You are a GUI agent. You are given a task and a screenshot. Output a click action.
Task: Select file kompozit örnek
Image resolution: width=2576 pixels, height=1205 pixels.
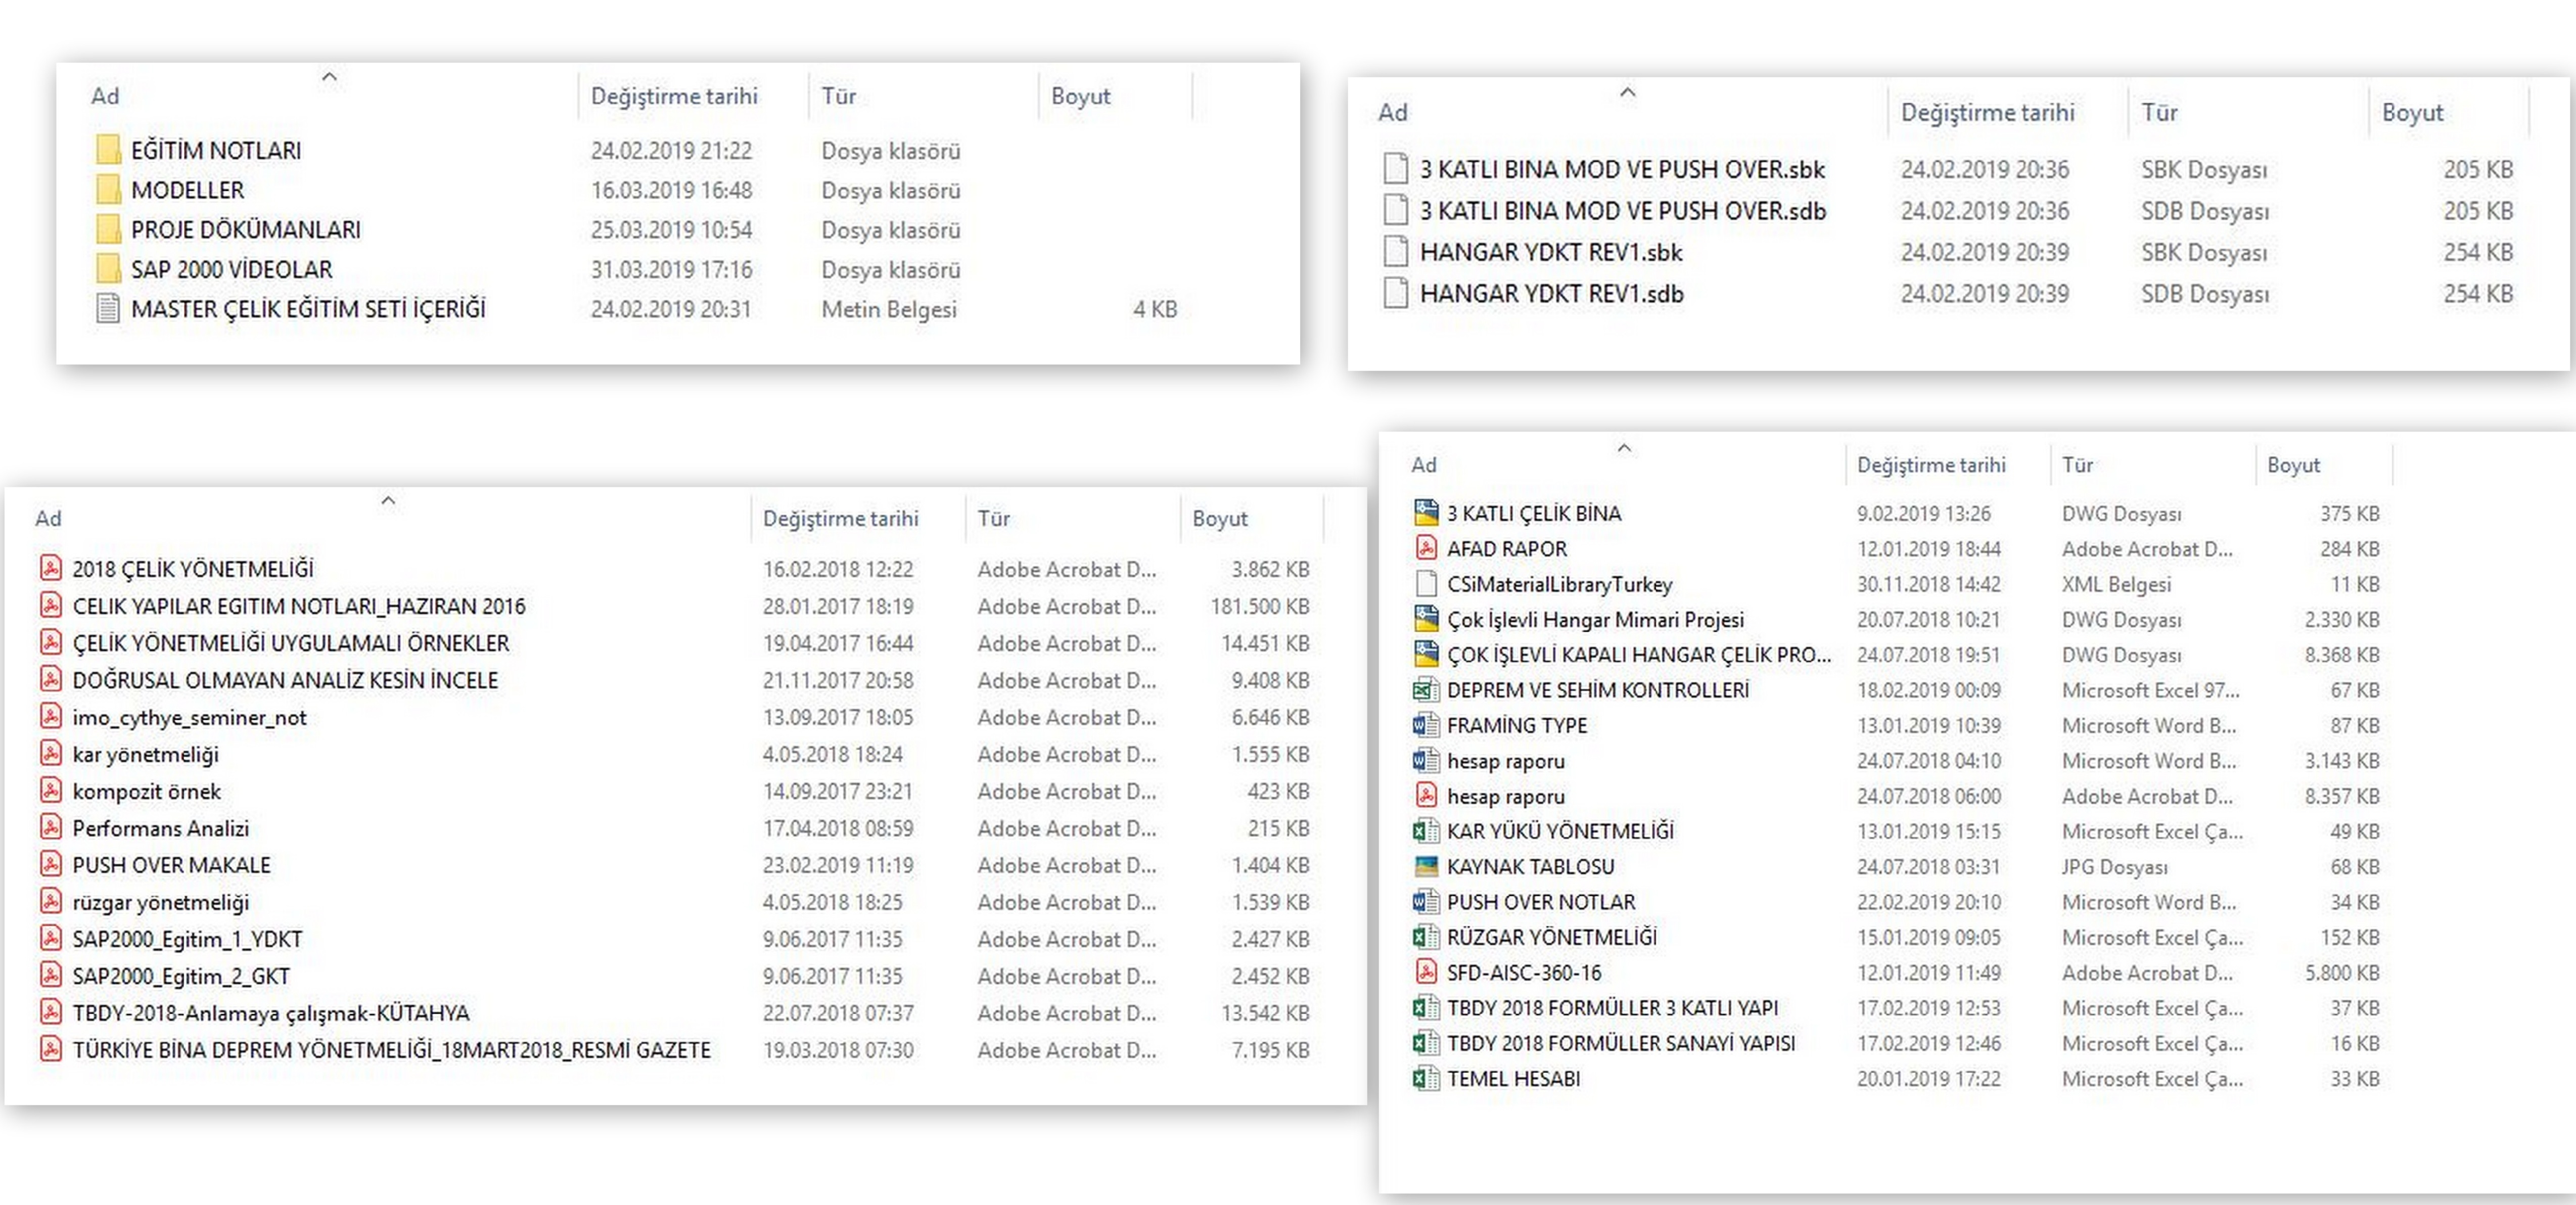[146, 791]
